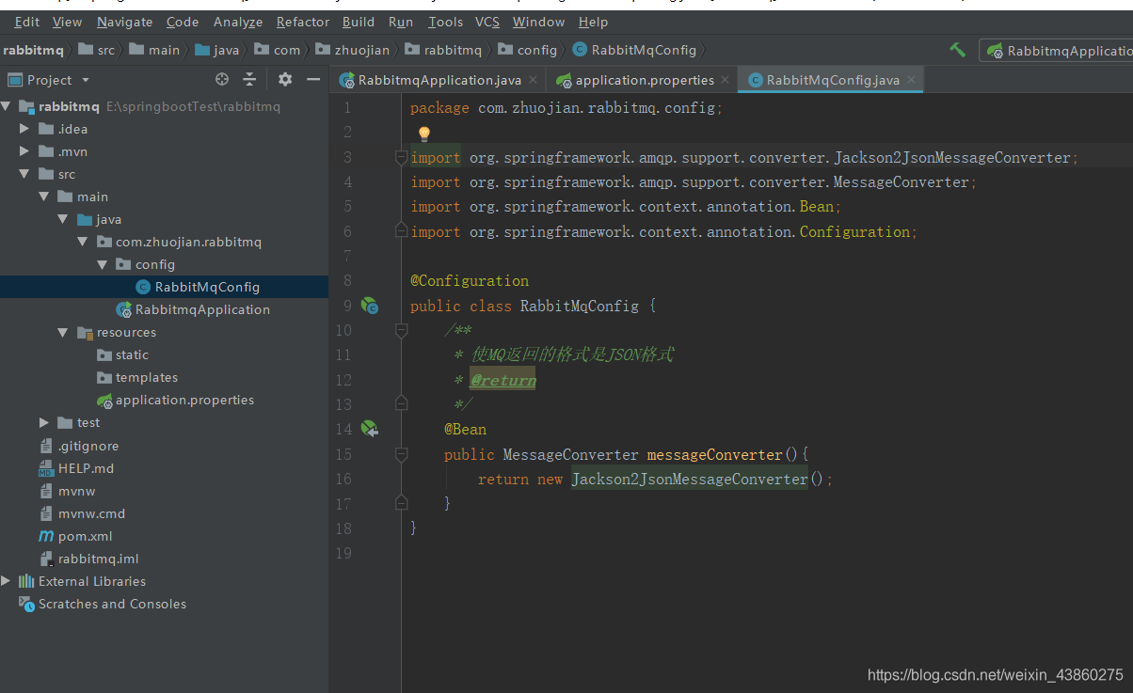Open the View menu
This screenshot has height=693, width=1133.
67,22
